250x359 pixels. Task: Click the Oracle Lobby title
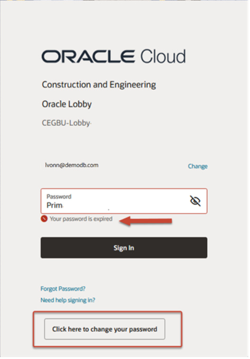[x=67, y=104]
